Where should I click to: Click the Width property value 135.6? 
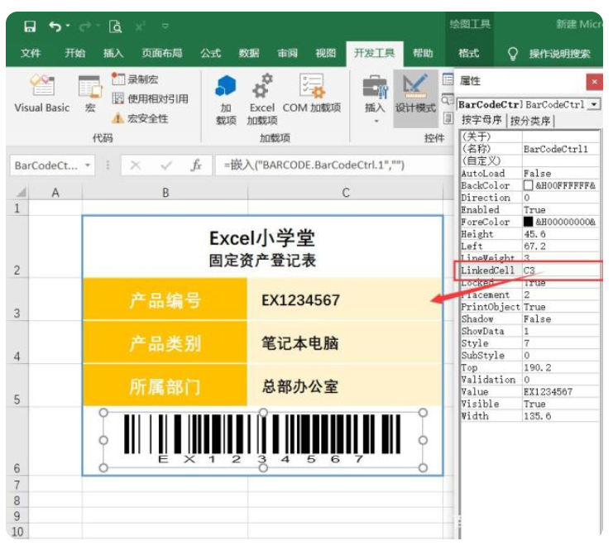tap(561, 416)
